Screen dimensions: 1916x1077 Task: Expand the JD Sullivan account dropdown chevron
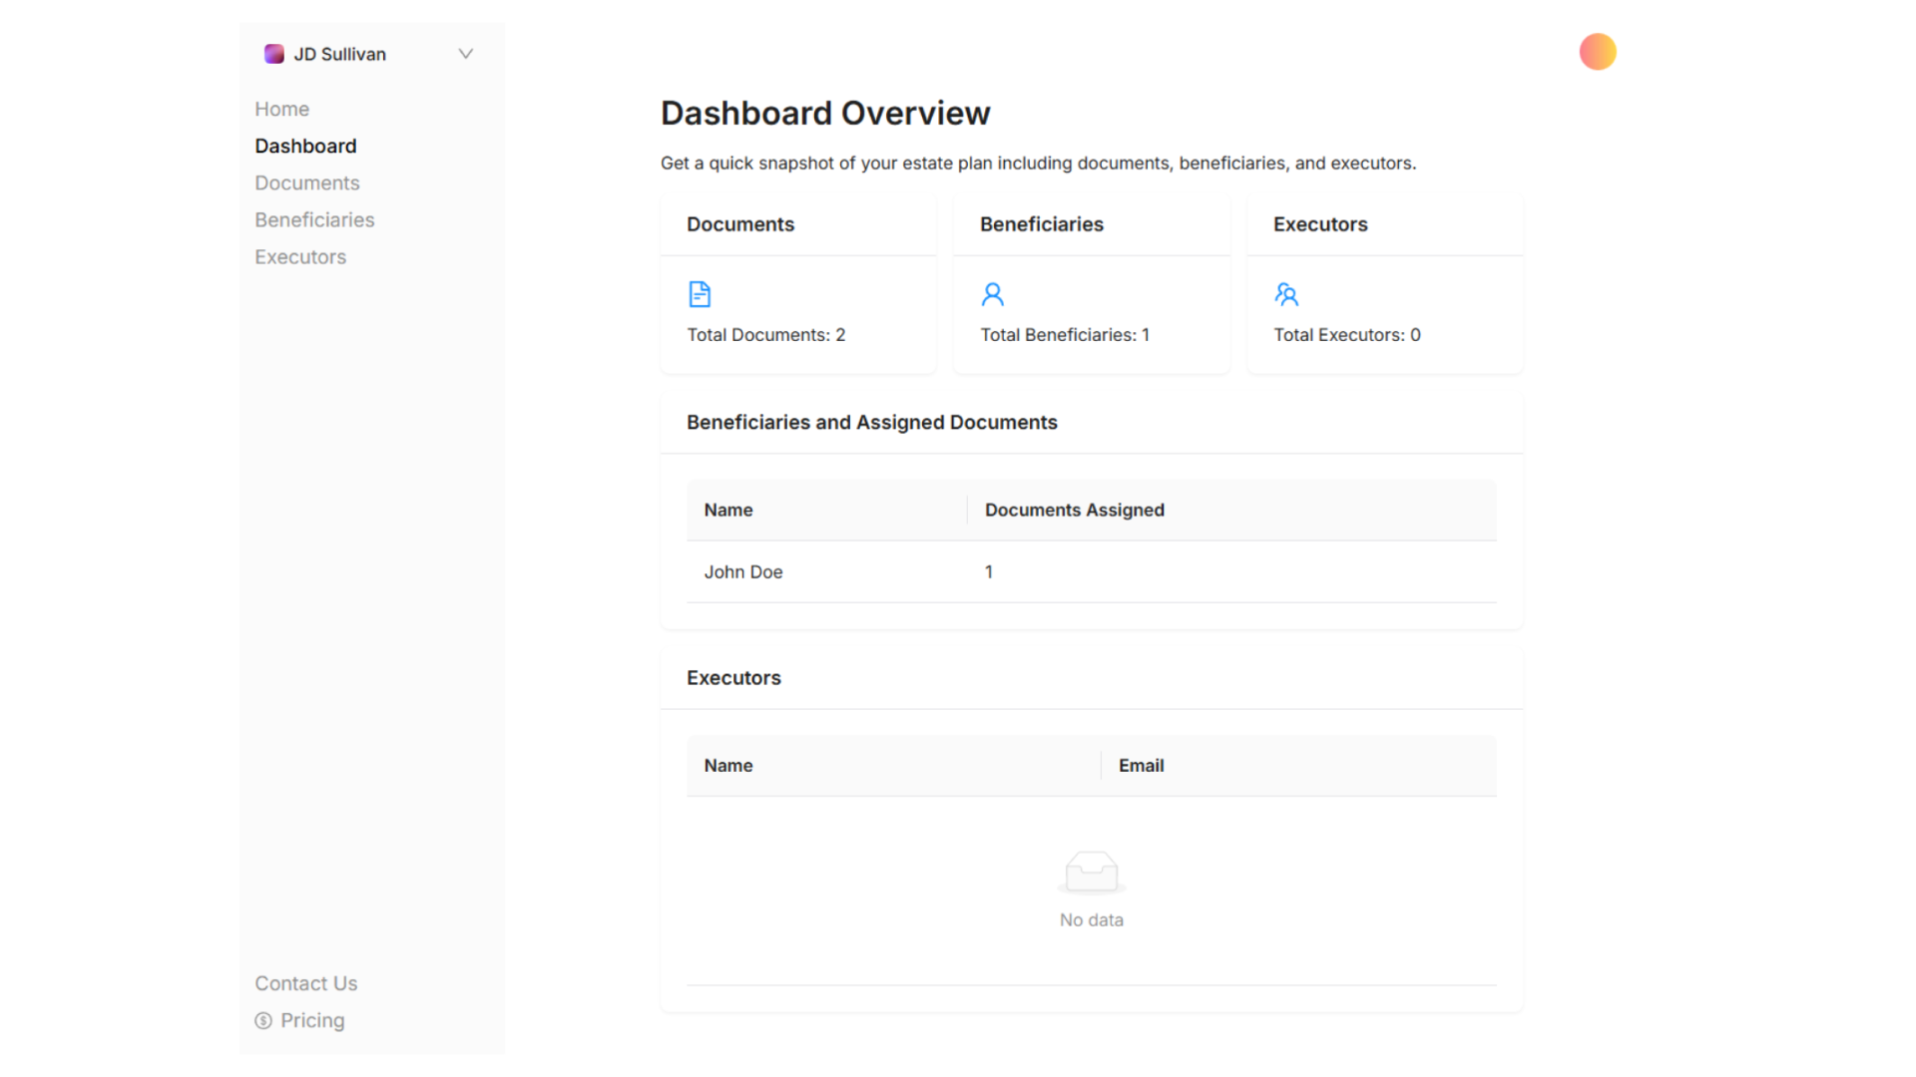tap(465, 54)
